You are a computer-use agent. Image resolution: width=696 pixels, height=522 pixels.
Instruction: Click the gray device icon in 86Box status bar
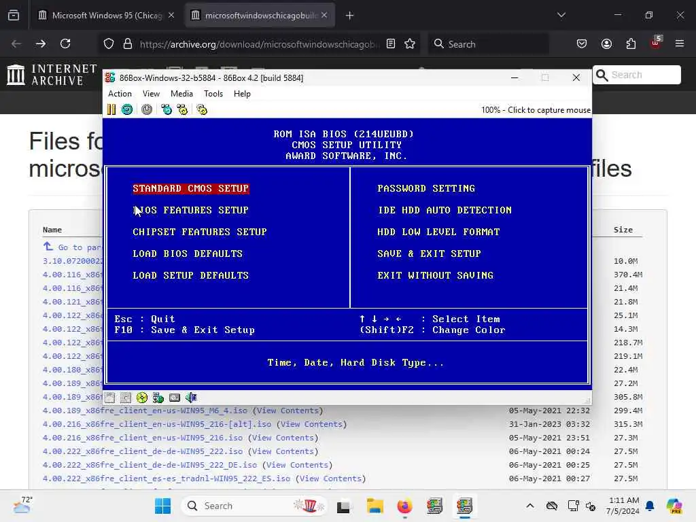click(175, 398)
